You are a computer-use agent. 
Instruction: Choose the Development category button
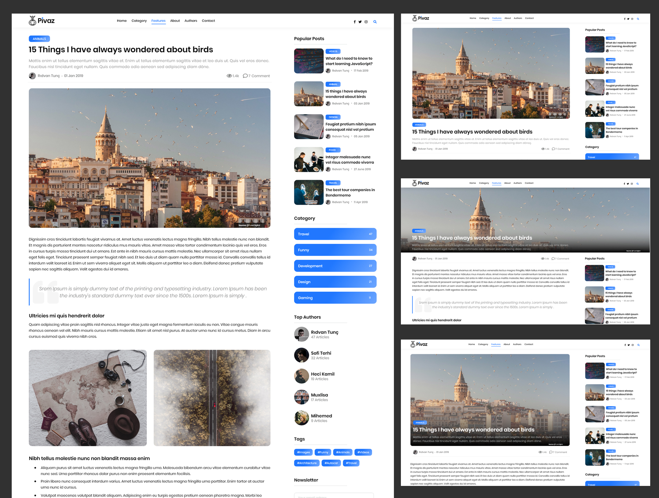click(335, 266)
